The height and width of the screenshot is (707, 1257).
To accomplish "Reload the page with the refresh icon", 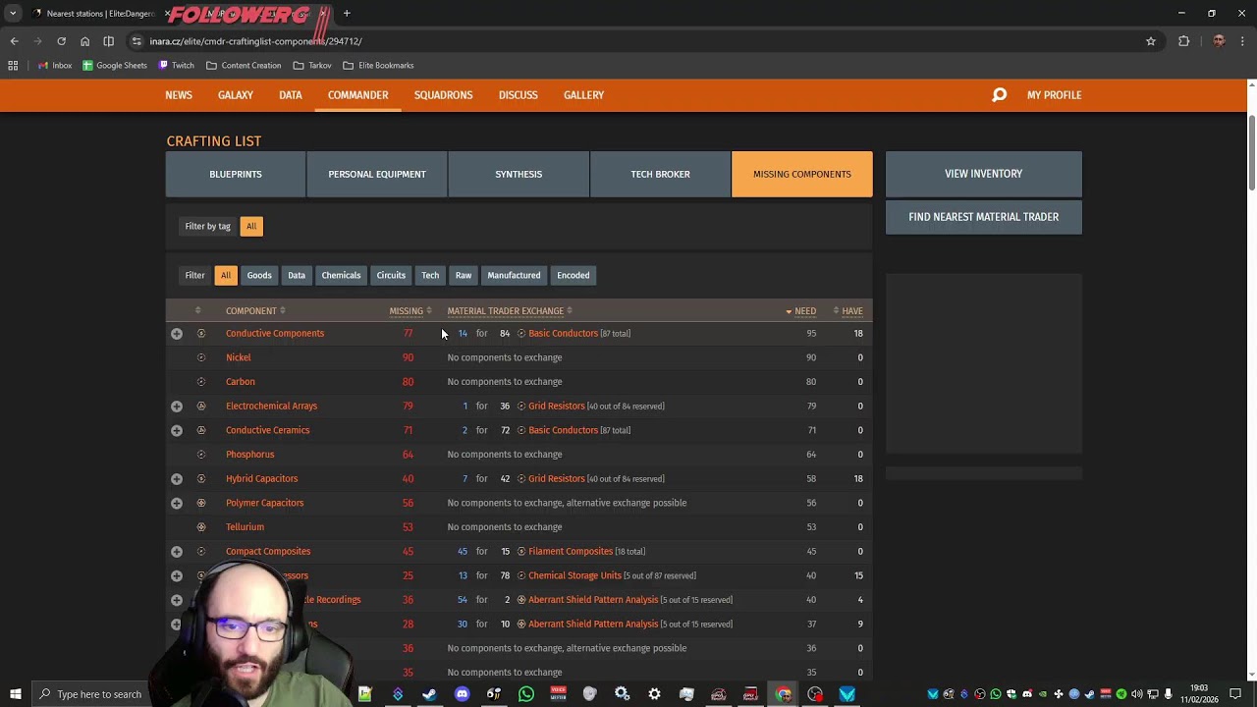I will point(61,41).
